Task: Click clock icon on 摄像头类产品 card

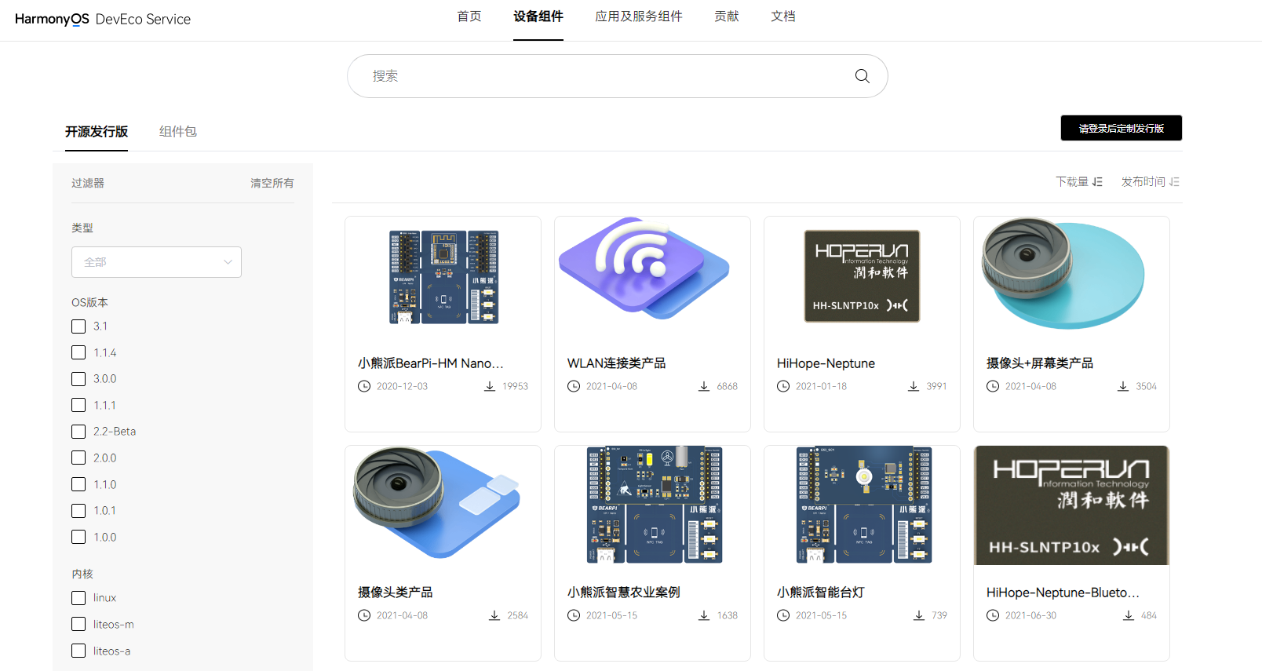Action: tap(364, 615)
